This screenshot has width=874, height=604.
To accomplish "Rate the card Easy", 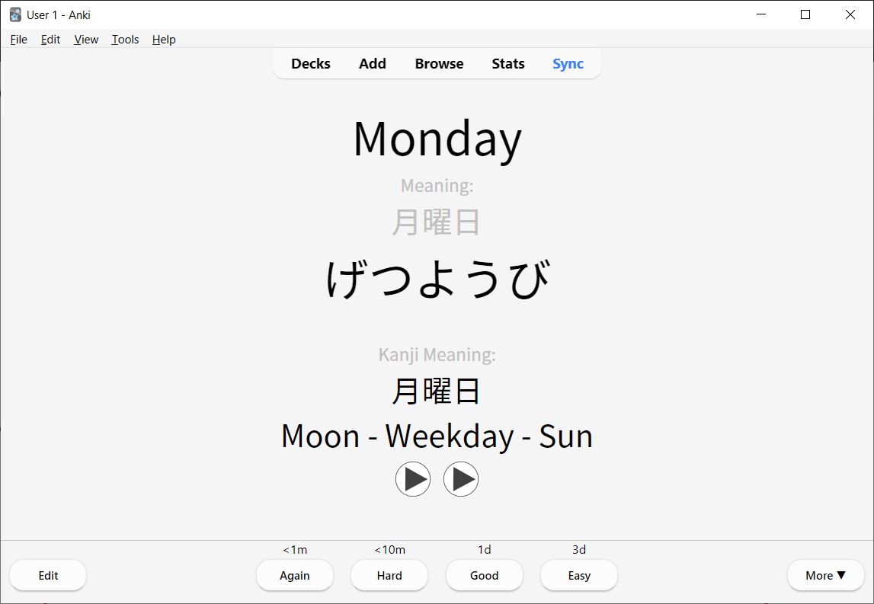I will 578,575.
